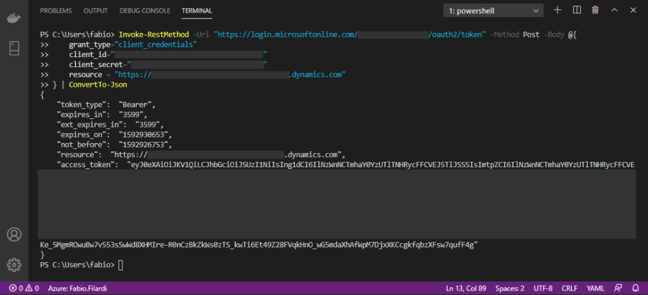Open the Accounts icon in activity bar
The image size is (648, 295).
click(13, 234)
